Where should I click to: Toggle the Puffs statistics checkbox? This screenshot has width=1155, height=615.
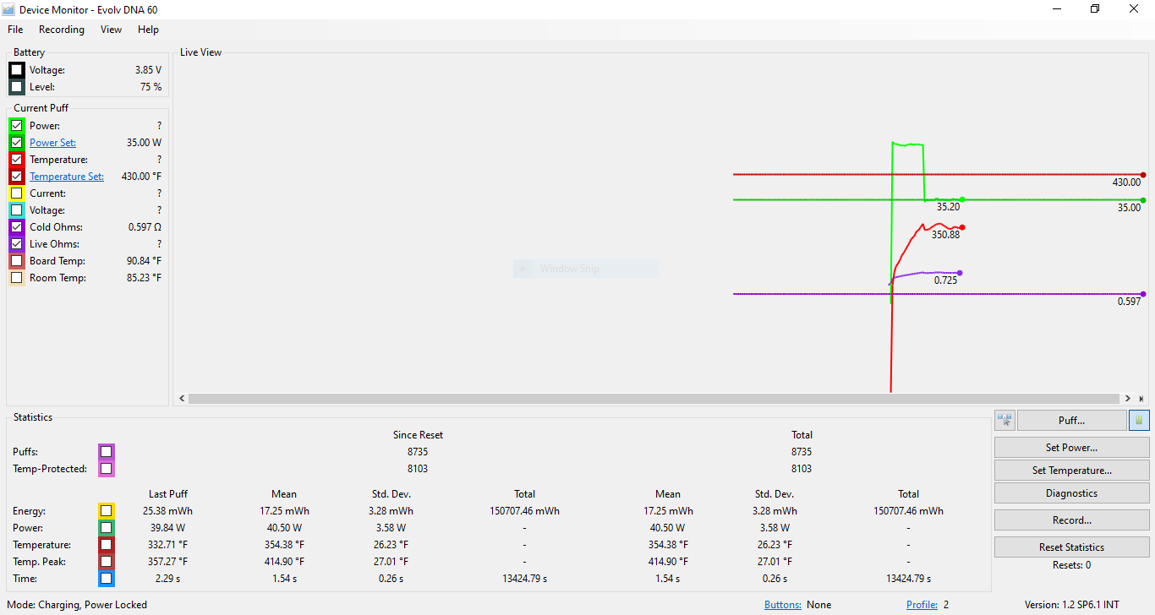106,452
